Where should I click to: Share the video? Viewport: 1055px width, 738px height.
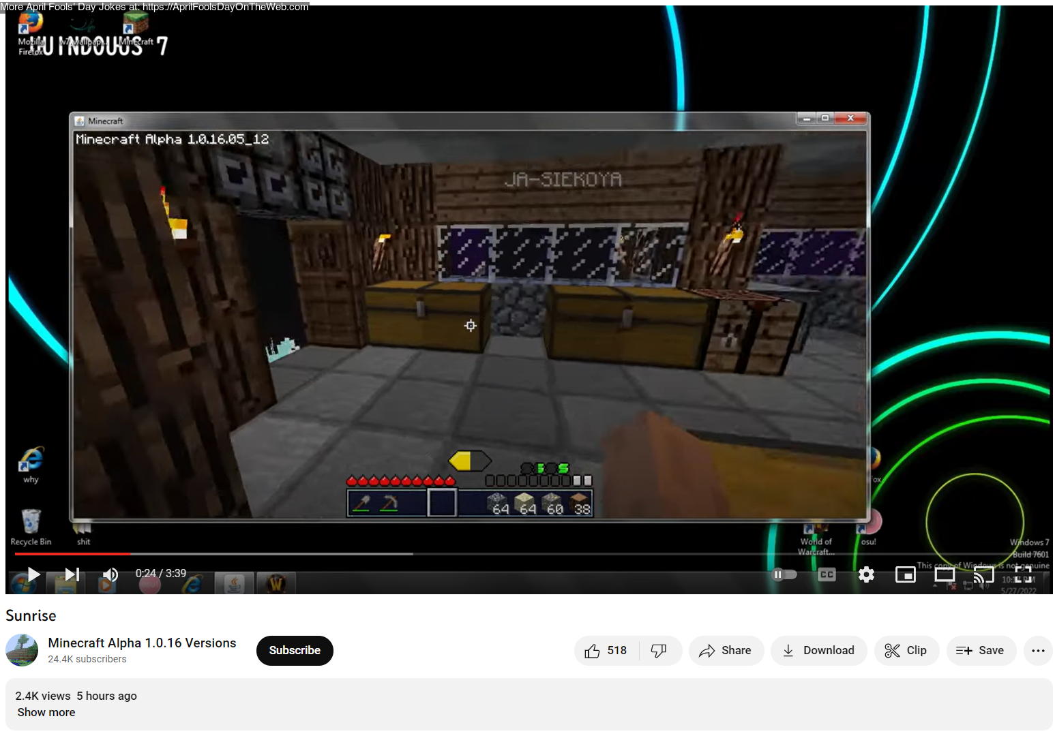726,651
